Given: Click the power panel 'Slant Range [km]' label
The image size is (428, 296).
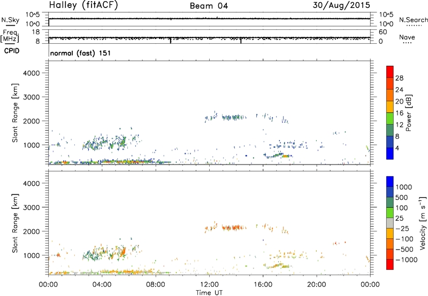Looking at the screenshot, I should [x=15, y=113].
